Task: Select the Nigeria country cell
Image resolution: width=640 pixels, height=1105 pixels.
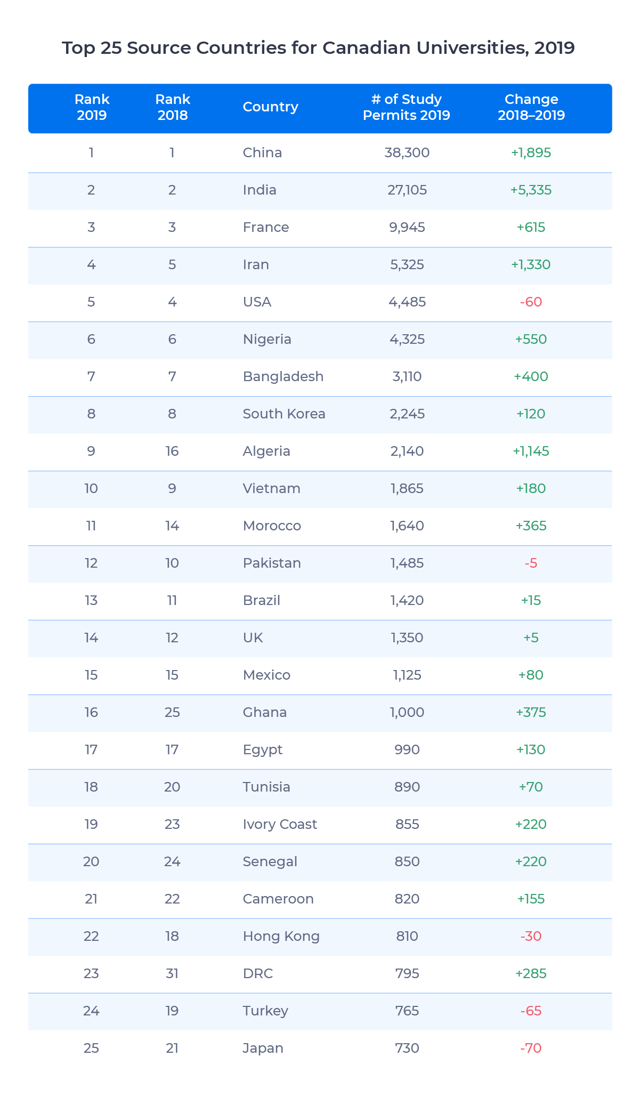Action: pyautogui.click(x=267, y=339)
